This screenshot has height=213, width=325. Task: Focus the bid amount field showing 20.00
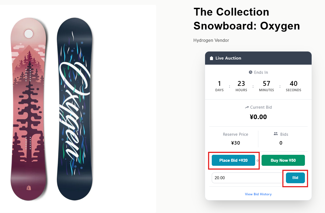[247, 178]
